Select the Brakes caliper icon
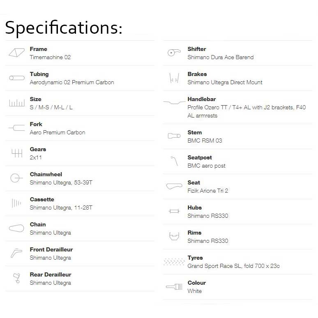This screenshot has height=318, width=318. 174,78
